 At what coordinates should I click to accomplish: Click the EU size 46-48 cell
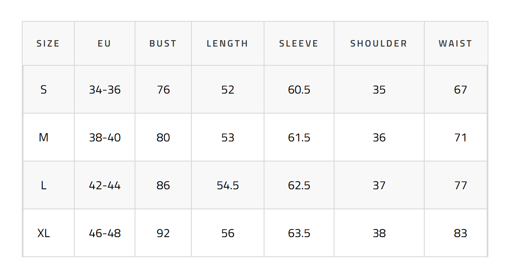click(x=105, y=233)
